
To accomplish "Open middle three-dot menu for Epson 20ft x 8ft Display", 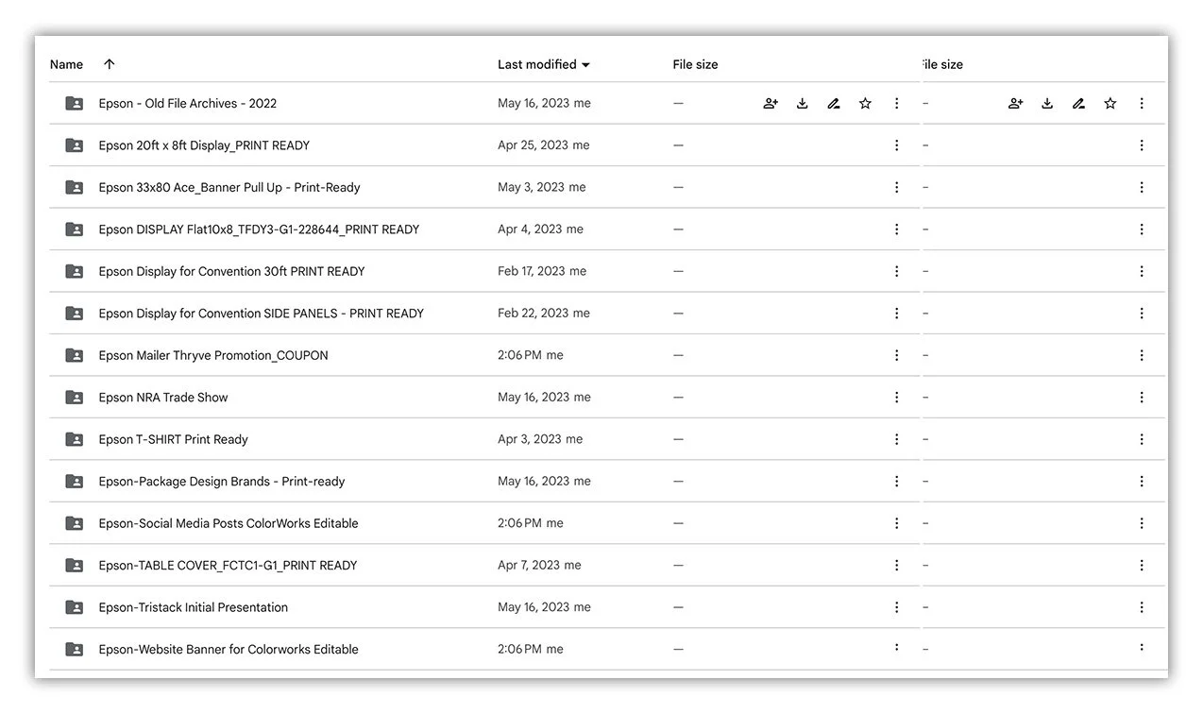I will pos(896,145).
